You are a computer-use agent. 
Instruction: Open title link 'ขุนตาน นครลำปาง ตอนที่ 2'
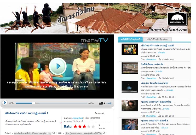click(154, 121)
